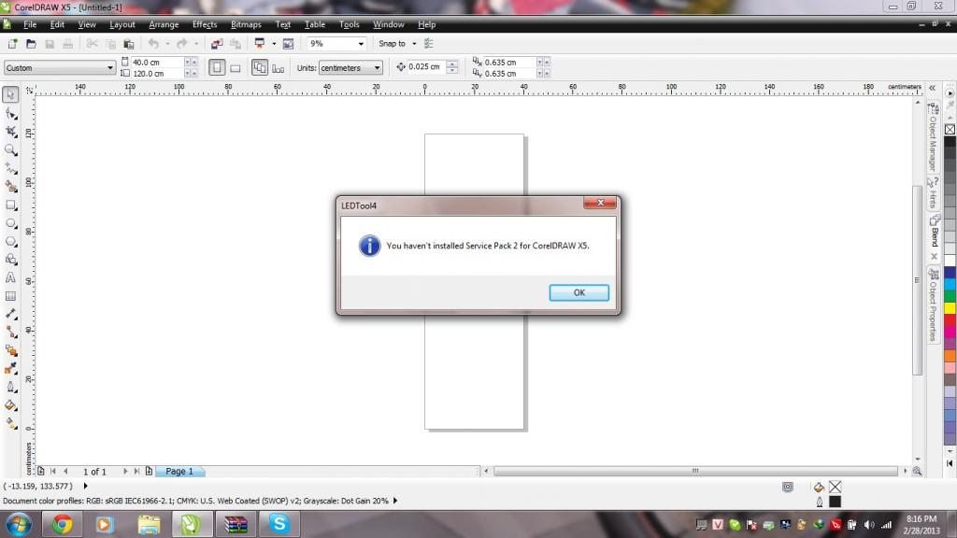Viewport: 957px width, 538px height.
Task: Select the Basic Shapes tool
Action: pos(10,260)
